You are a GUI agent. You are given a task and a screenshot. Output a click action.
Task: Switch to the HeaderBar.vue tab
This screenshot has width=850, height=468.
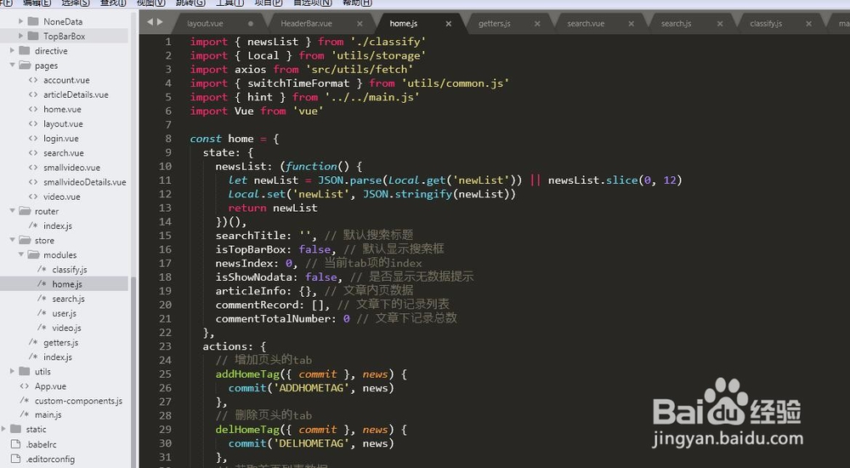point(306,24)
